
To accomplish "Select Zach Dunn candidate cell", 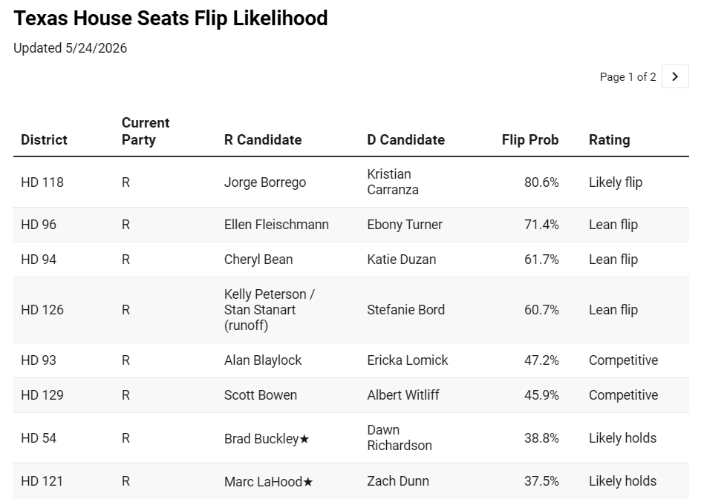I will (x=398, y=481).
